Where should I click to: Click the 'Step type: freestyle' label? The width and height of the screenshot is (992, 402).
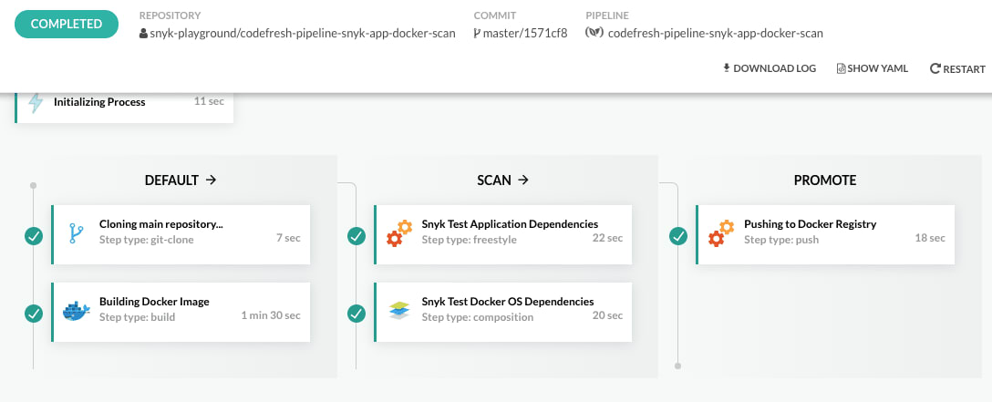pos(470,240)
